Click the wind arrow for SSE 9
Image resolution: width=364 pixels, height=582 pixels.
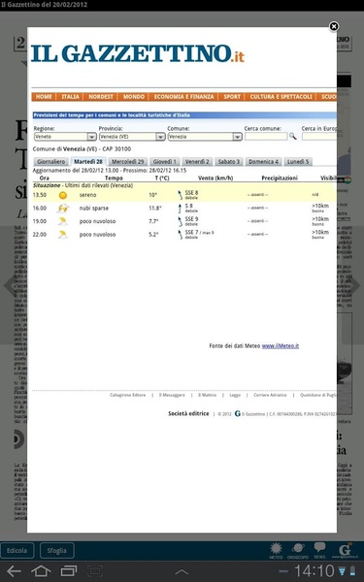181,221
